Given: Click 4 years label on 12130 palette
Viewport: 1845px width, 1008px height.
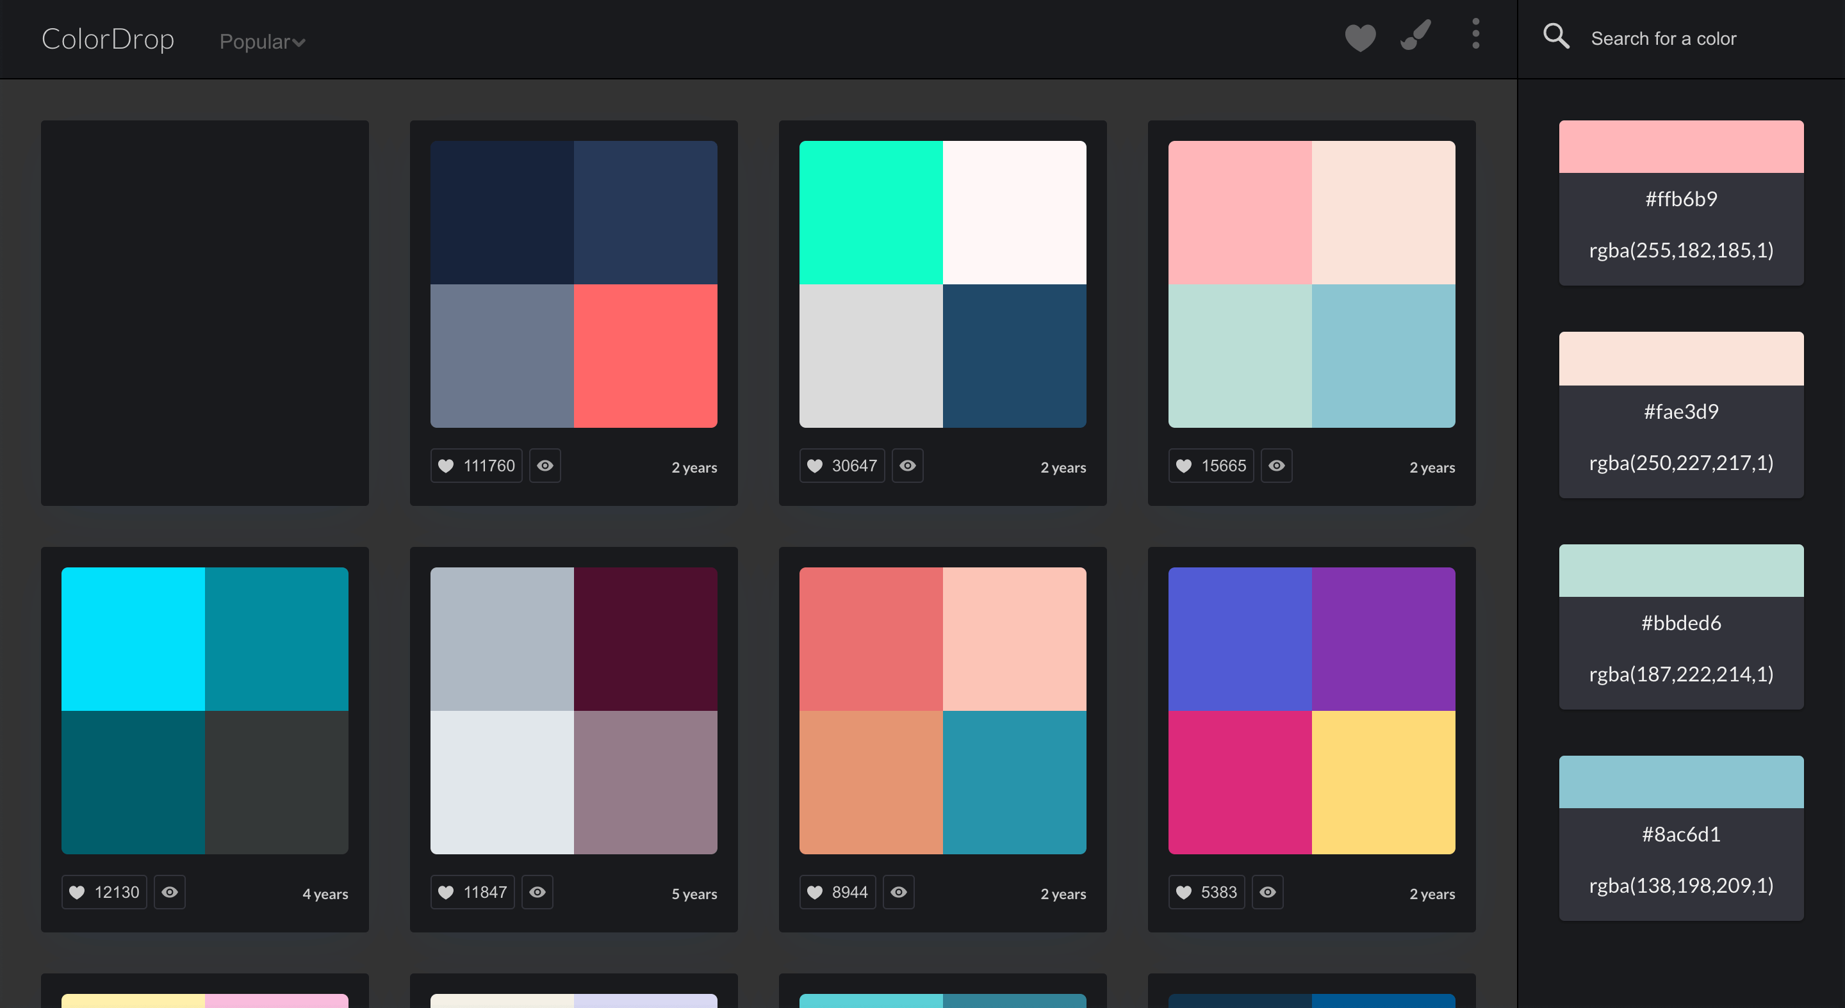Looking at the screenshot, I should click(325, 893).
